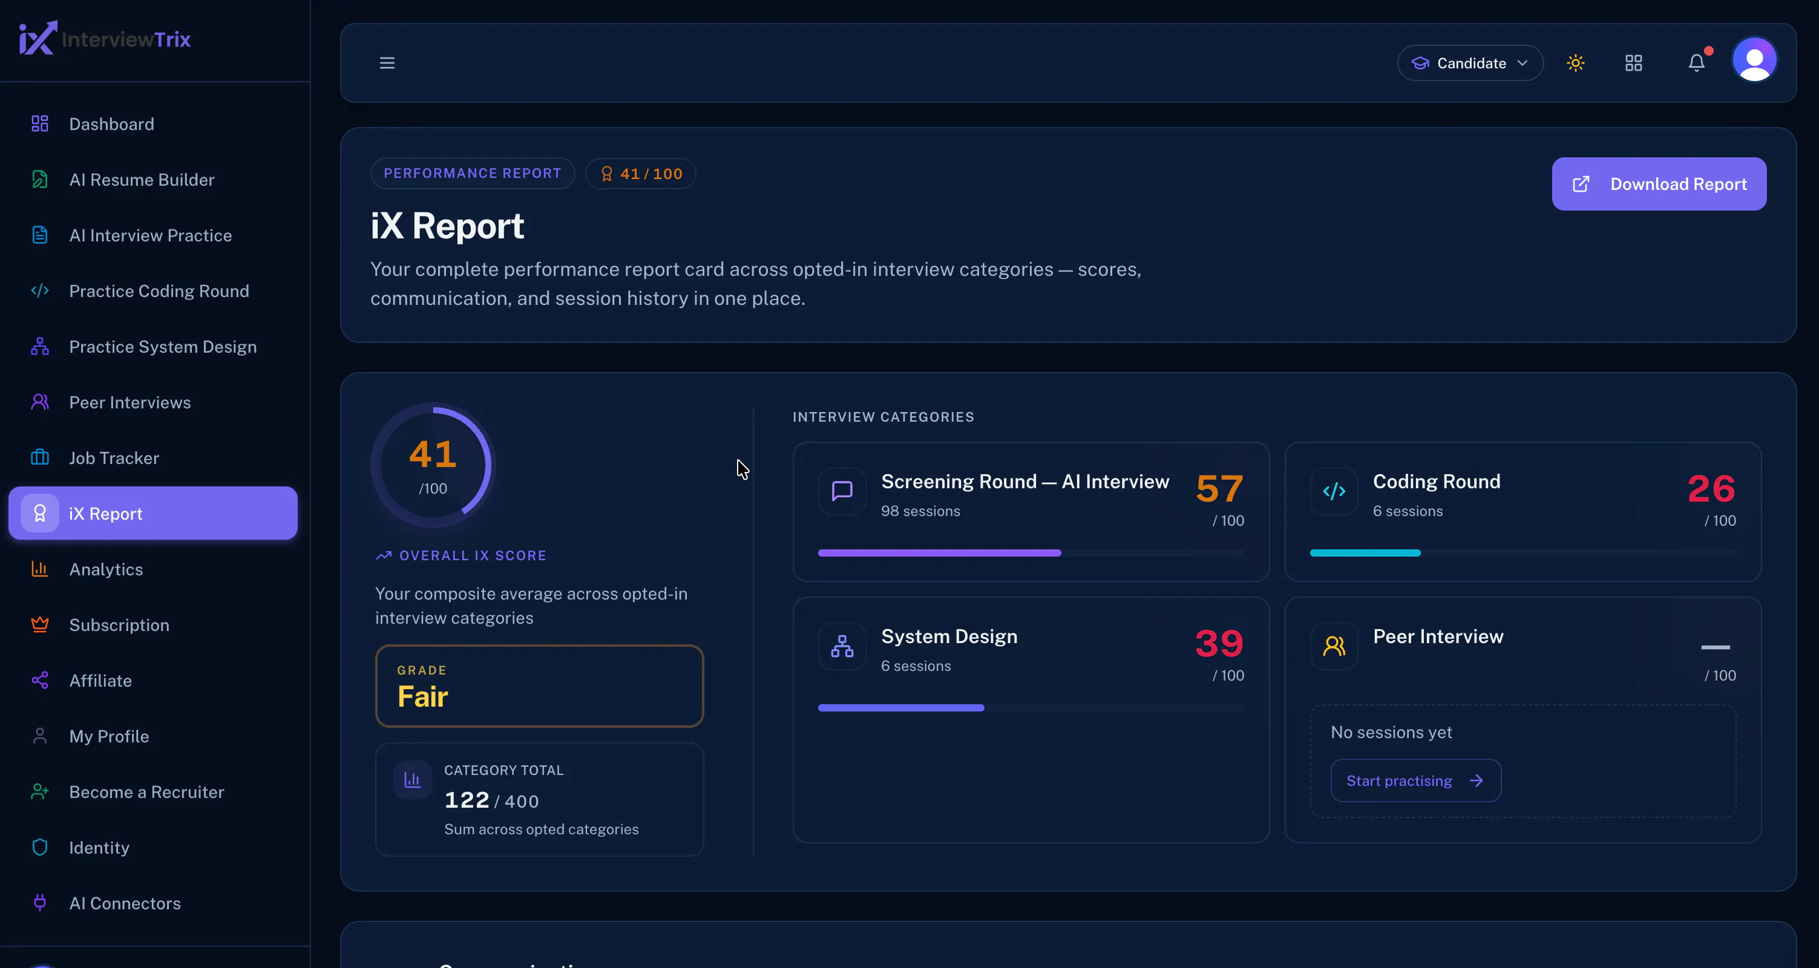Click the Grade Fair card
1819x968 pixels.
coord(540,685)
